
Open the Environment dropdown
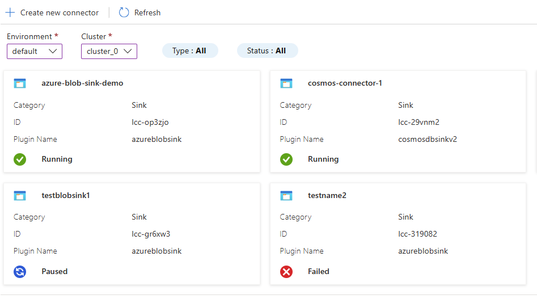pos(35,51)
